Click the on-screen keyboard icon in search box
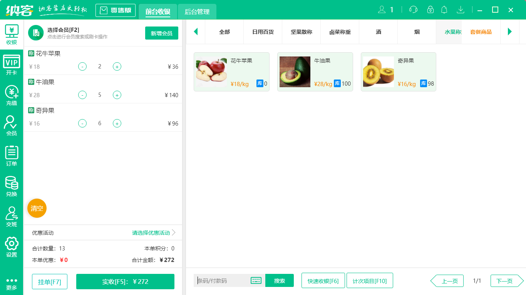526x295 pixels. point(256,280)
